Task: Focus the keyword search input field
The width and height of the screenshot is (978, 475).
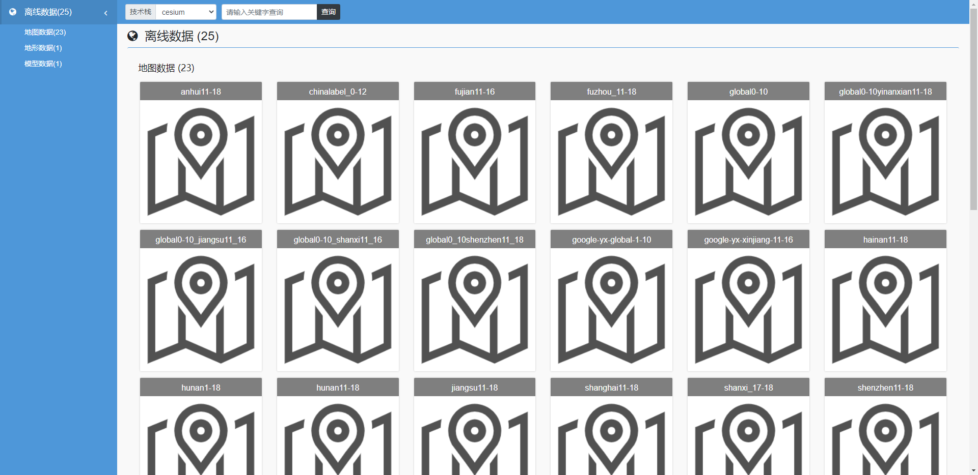Action: 269,12
